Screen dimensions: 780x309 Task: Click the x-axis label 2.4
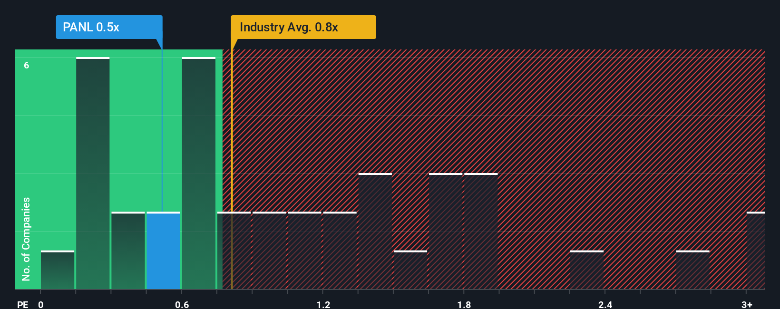pos(605,304)
